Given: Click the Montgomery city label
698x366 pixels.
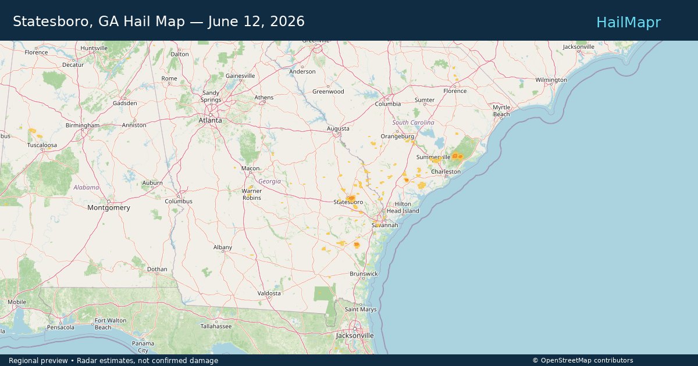Looking at the screenshot, I should pos(109,207).
